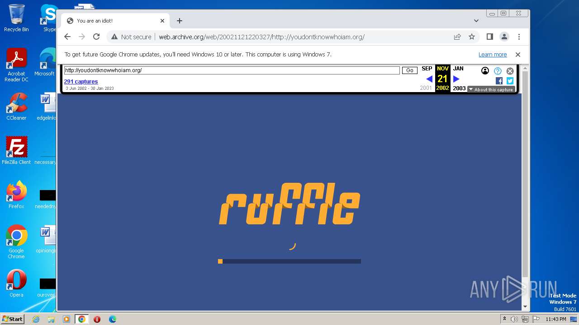Close the 'You are an idiot!' tab
The width and height of the screenshot is (579, 325).
162,21
